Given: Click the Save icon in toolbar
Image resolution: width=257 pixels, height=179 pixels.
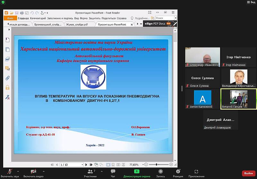Looking at the screenshot, I should pyautogui.click(x=16, y=13).
